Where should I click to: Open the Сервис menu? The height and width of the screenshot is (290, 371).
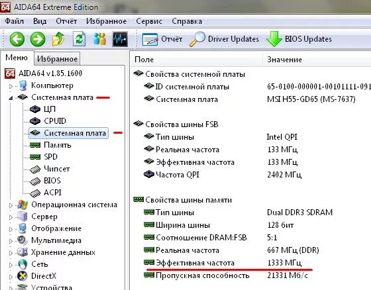click(149, 21)
